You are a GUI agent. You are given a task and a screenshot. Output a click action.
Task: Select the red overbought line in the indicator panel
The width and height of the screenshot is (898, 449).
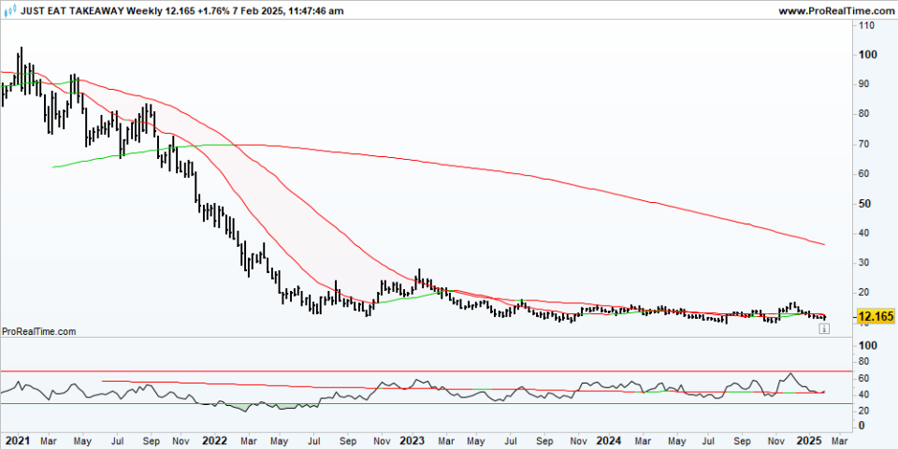427,371
